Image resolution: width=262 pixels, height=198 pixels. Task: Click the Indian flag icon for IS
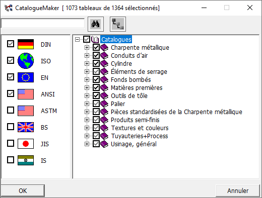click(26, 160)
